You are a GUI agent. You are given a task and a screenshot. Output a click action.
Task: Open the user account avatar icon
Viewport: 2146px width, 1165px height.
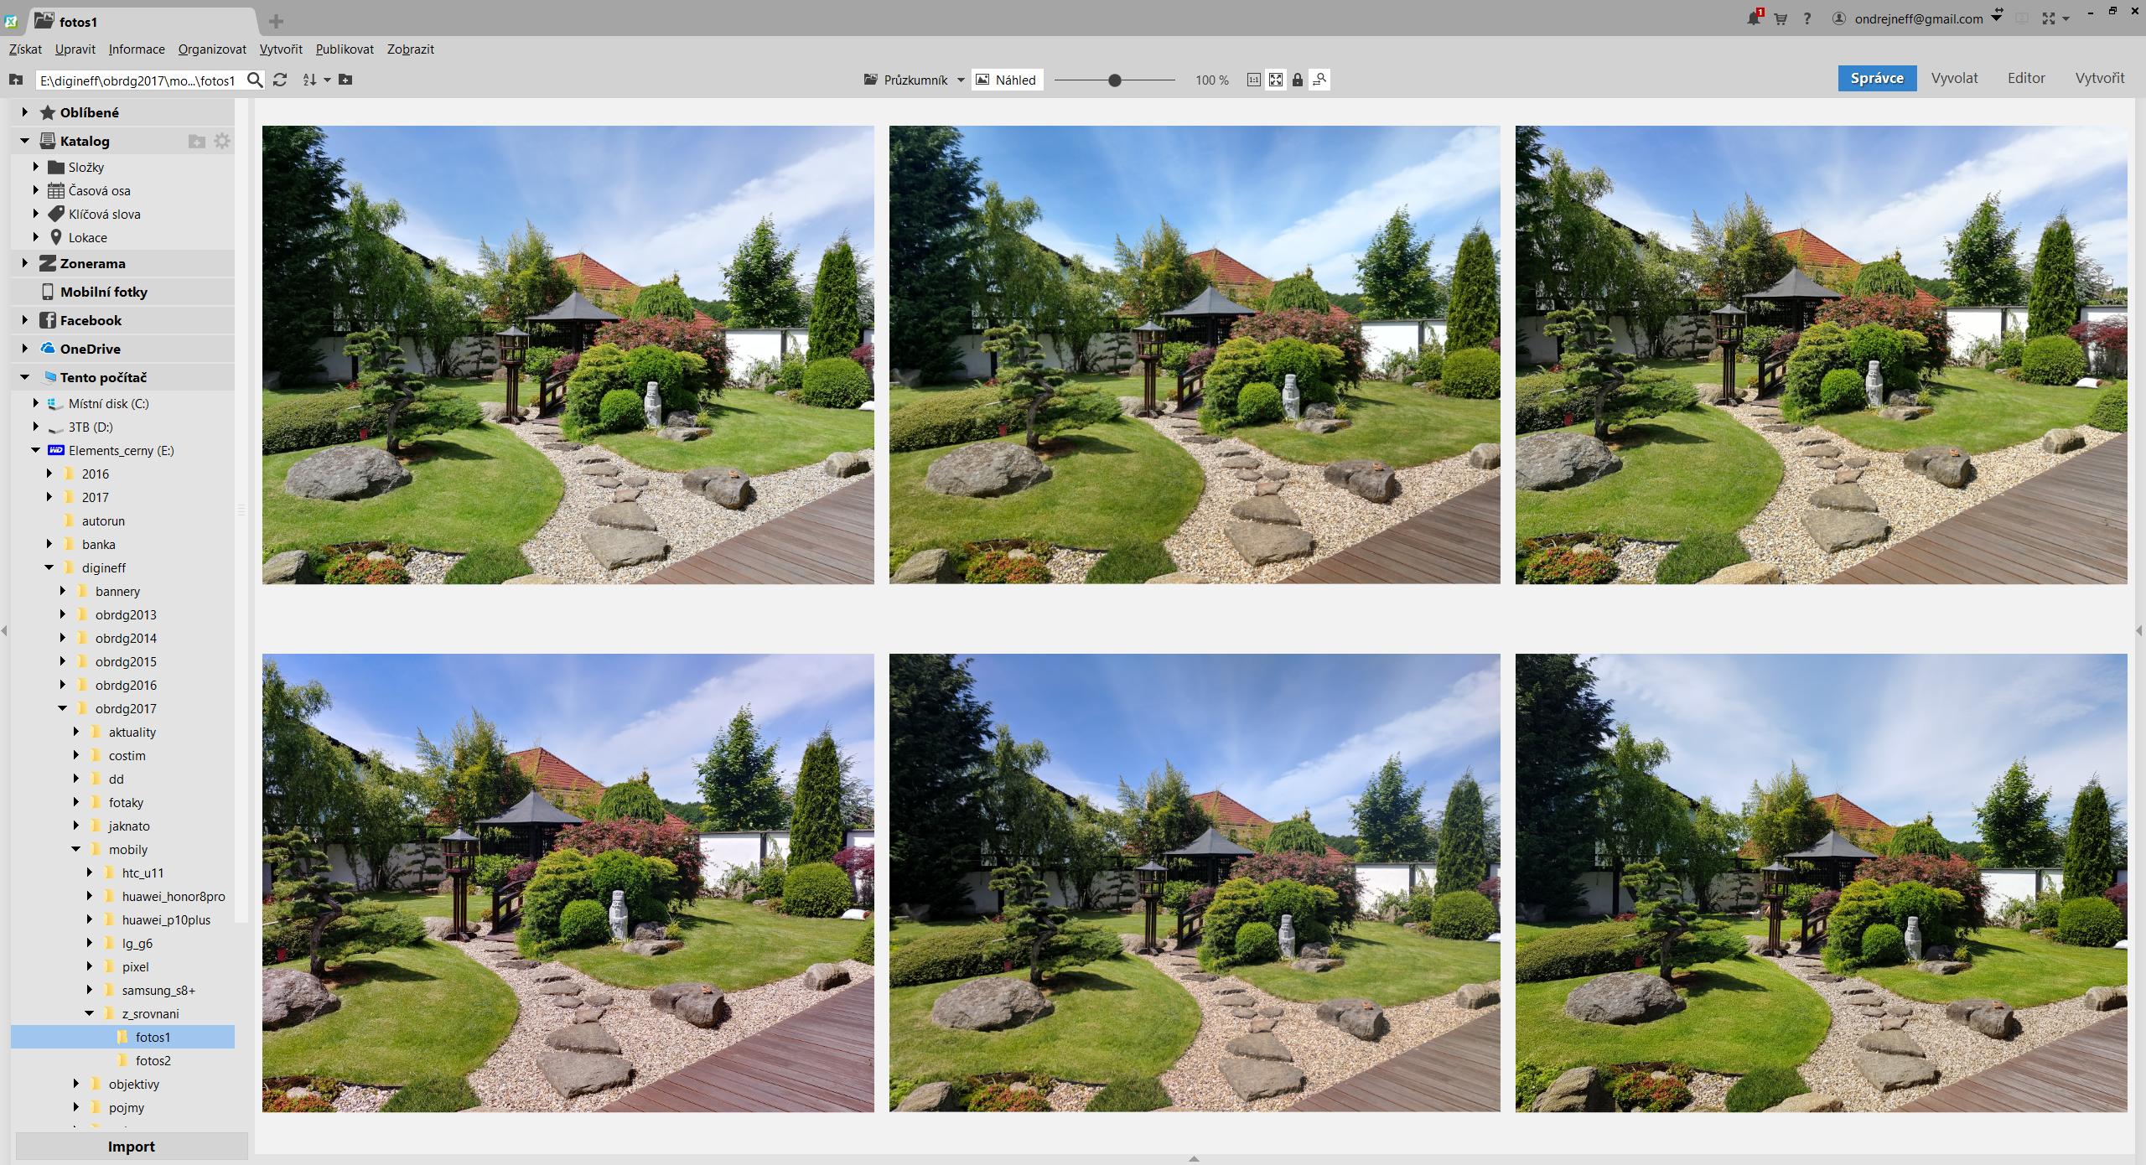[1839, 18]
